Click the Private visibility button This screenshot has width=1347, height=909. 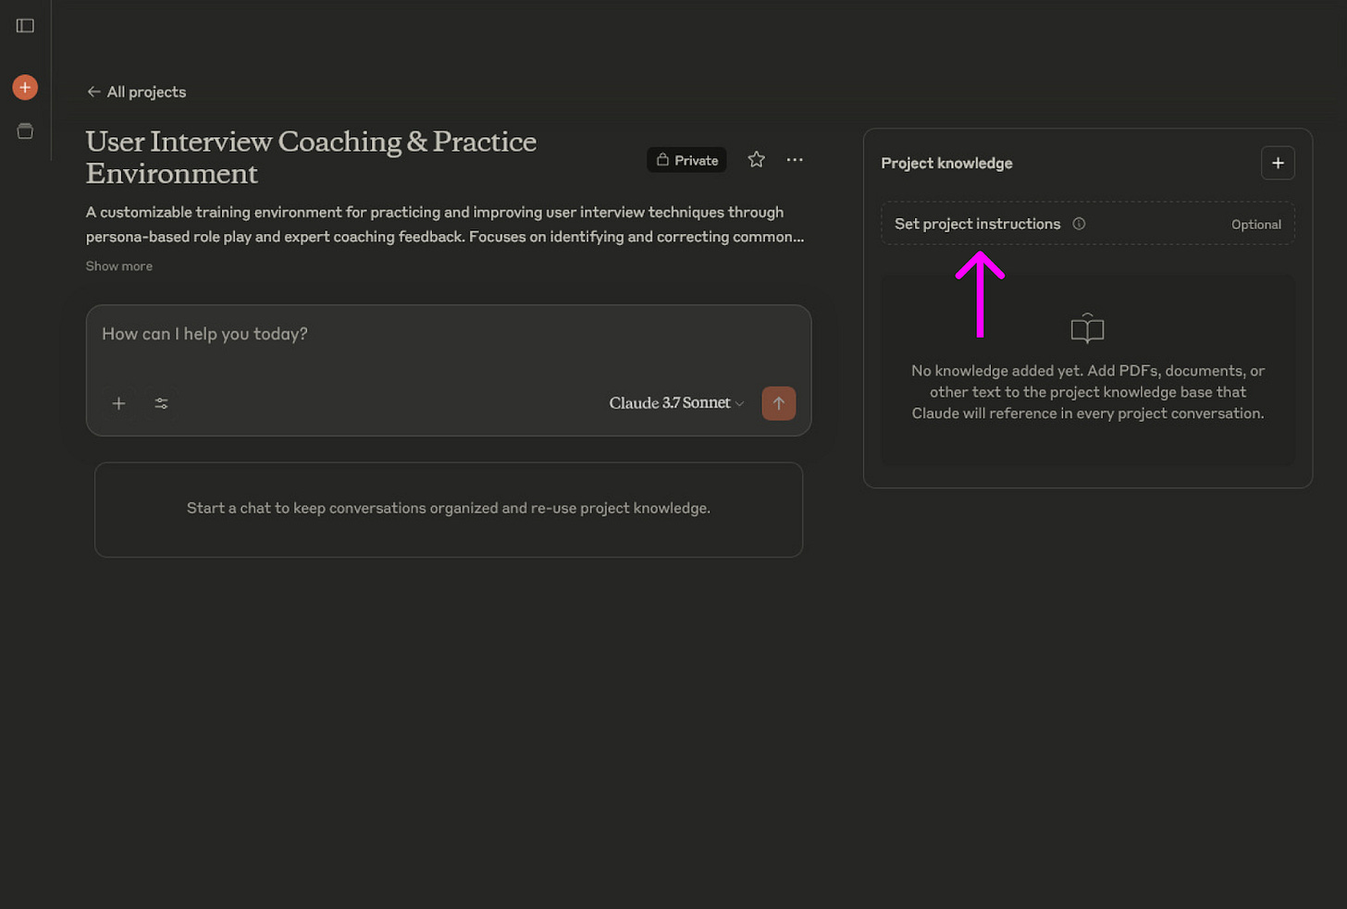686,160
